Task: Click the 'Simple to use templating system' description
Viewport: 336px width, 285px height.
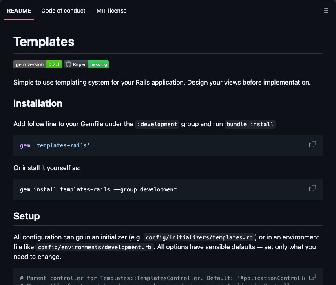Action: click(162, 82)
